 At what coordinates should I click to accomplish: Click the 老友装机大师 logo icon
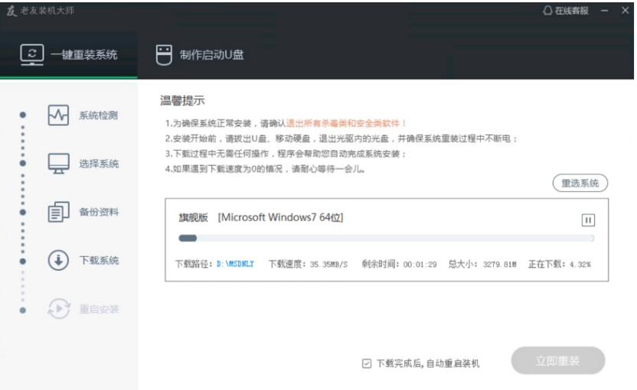[11, 11]
